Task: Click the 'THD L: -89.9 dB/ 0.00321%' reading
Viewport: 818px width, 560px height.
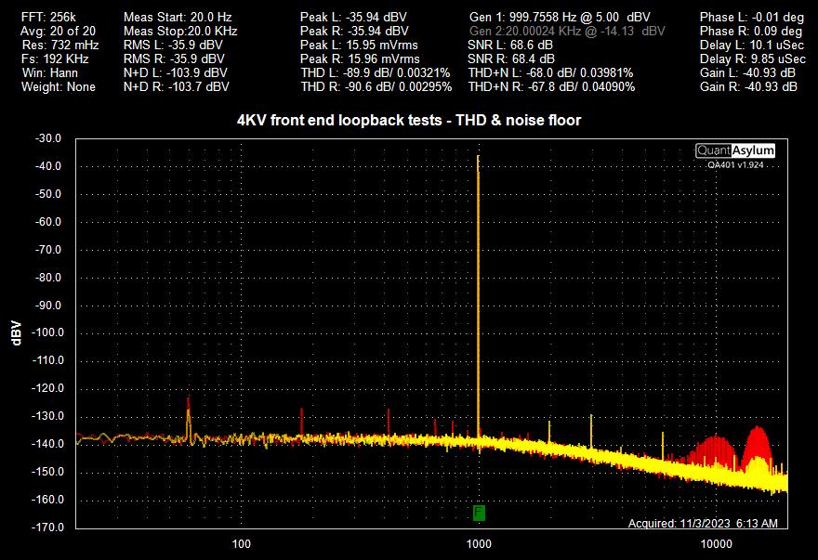Action: click(376, 73)
